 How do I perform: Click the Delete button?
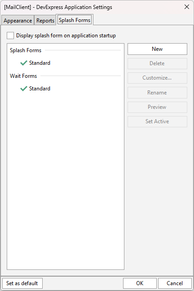(157, 63)
